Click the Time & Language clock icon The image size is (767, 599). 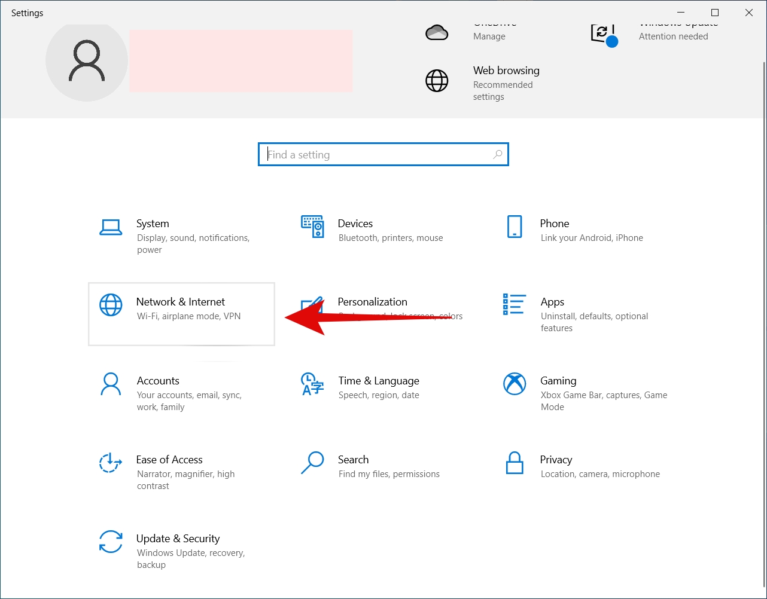(312, 384)
